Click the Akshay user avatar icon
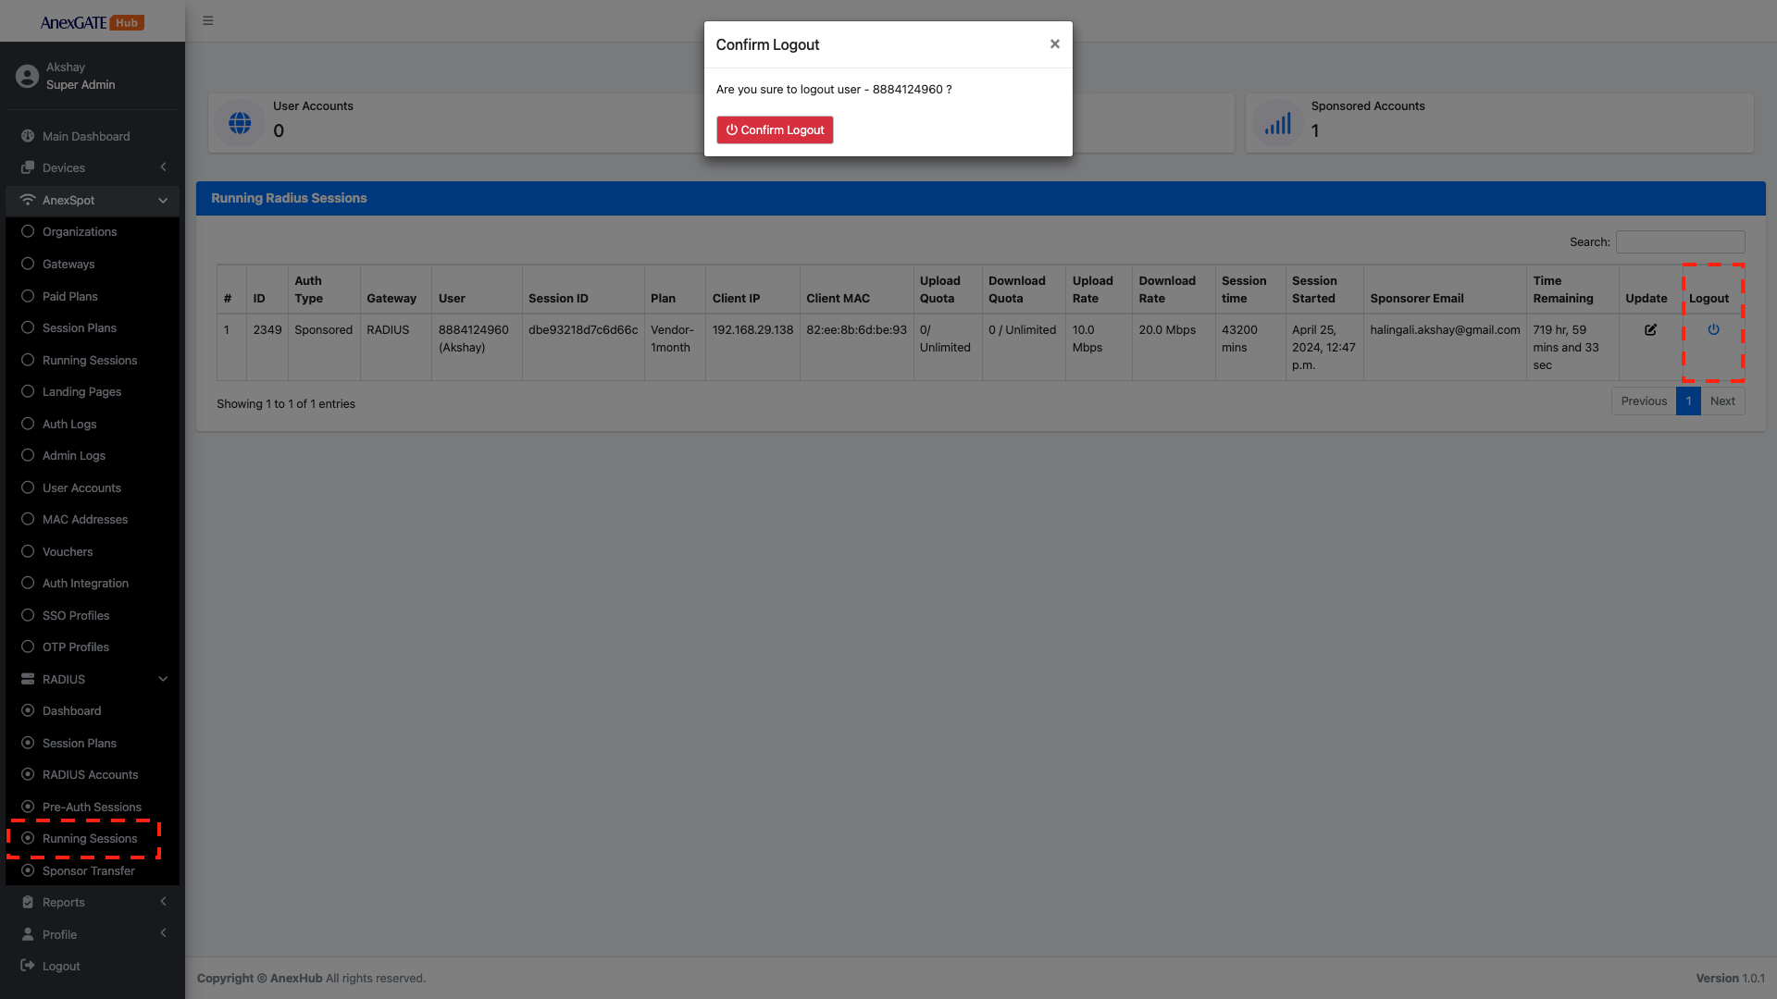This screenshot has height=999, width=1777. pos(27,76)
